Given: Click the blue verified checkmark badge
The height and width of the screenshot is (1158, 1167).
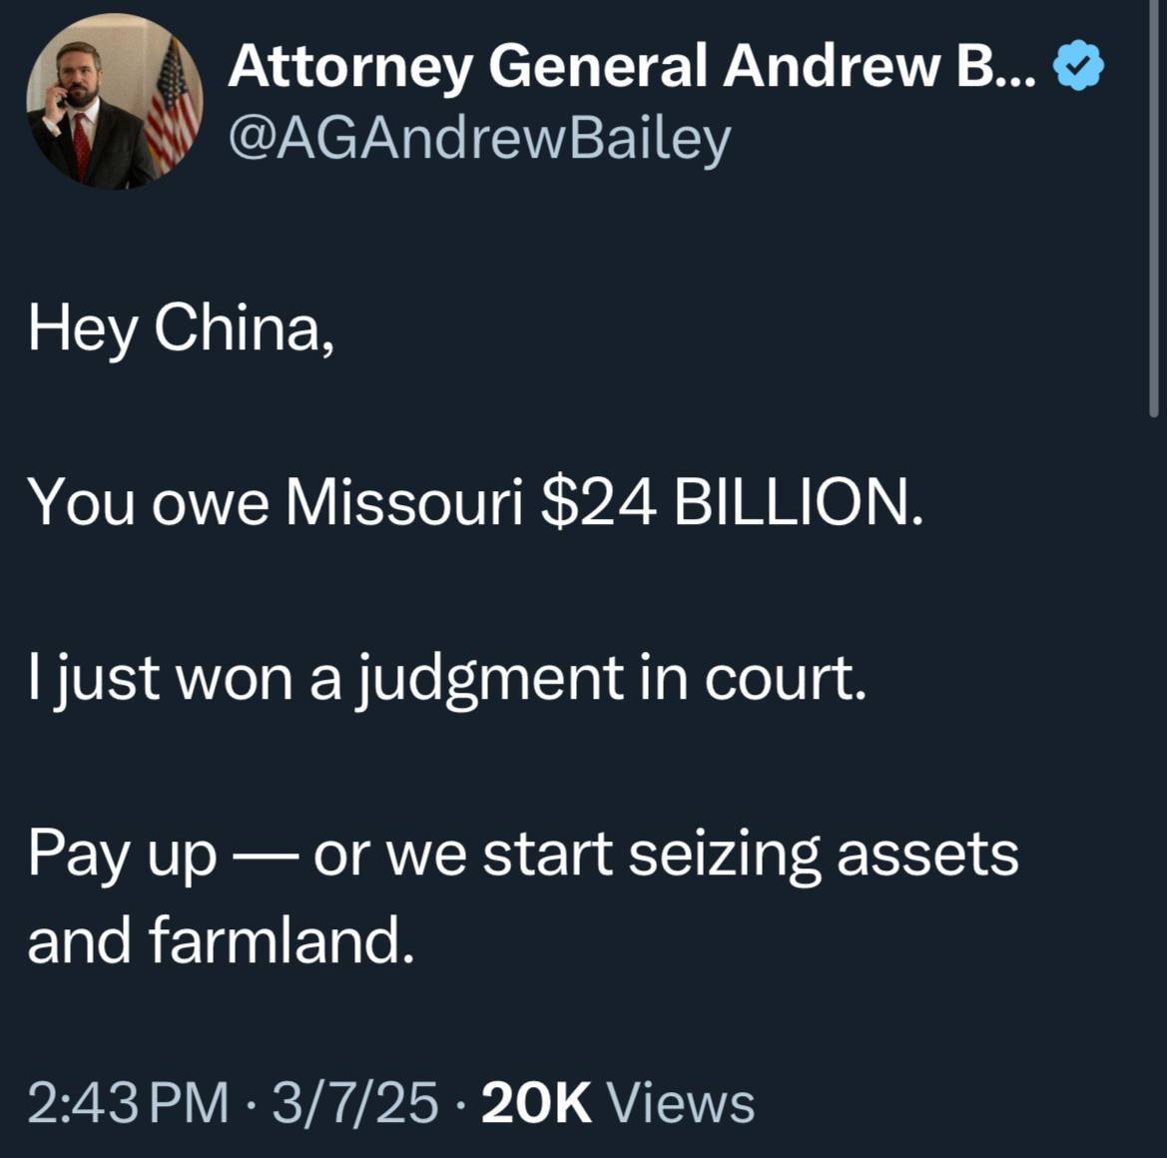Looking at the screenshot, I should pyautogui.click(x=1078, y=66).
